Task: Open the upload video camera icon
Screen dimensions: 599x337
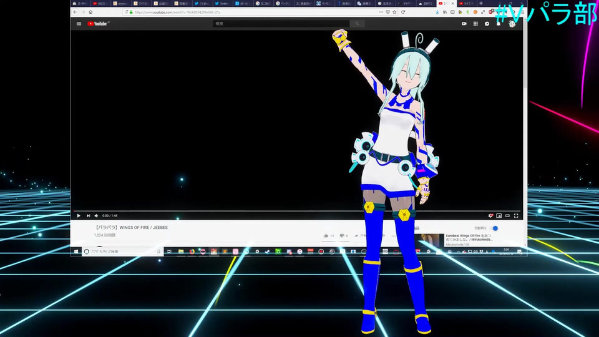Action: (464, 24)
